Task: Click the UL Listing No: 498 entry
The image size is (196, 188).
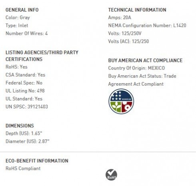Action: click(25, 91)
